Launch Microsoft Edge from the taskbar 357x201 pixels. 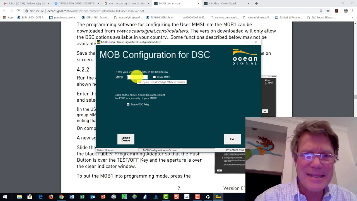40,197
